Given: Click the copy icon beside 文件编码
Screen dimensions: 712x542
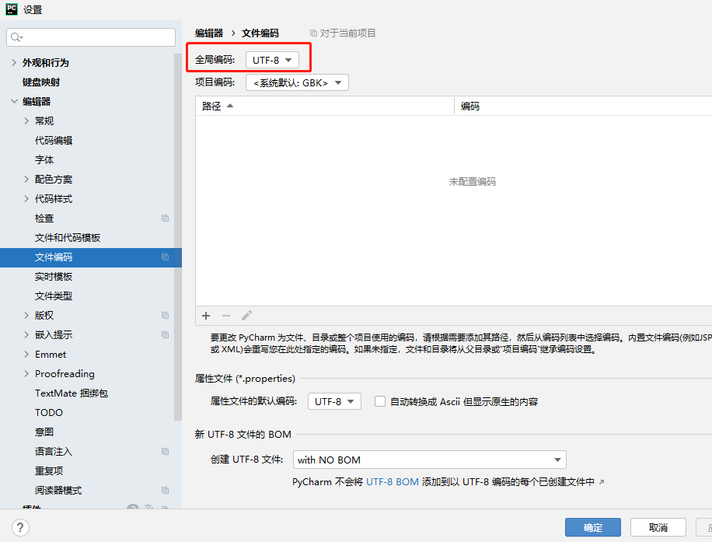Looking at the screenshot, I should pyautogui.click(x=165, y=257).
